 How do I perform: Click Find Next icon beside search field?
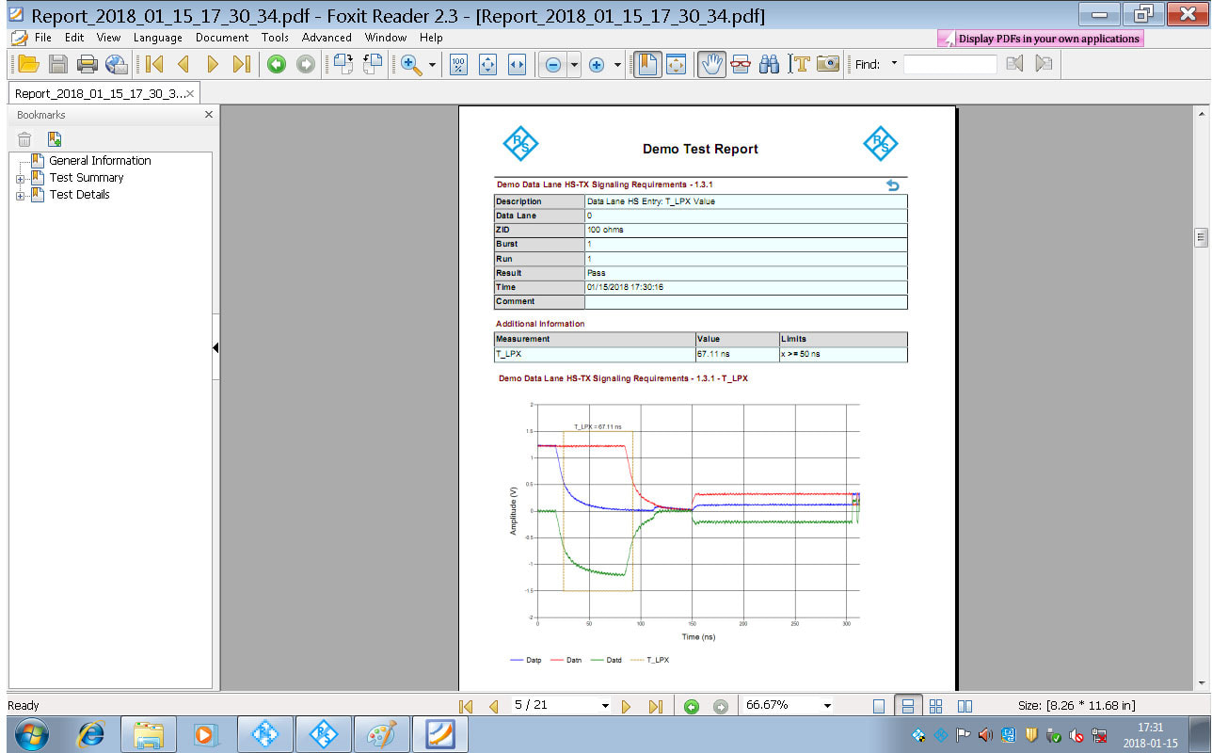click(1043, 64)
